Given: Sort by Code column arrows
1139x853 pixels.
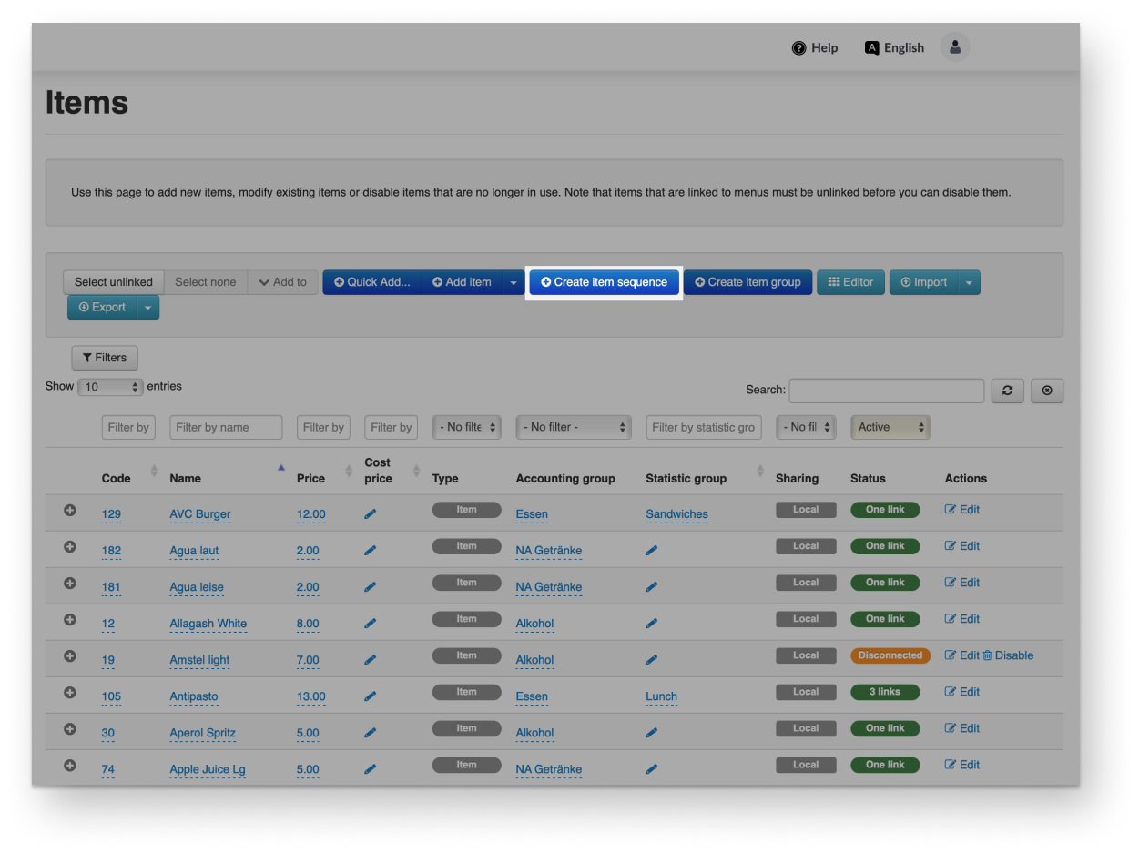Looking at the screenshot, I should (154, 471).
